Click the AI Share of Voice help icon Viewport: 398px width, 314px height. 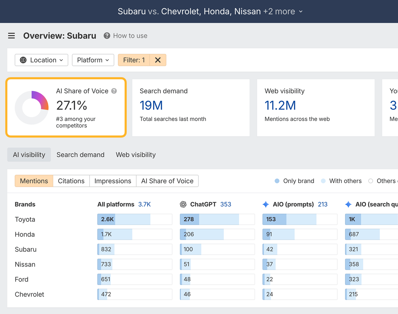click(x=114, y=91)
